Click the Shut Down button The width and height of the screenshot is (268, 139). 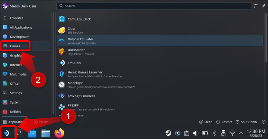point(246,122)
